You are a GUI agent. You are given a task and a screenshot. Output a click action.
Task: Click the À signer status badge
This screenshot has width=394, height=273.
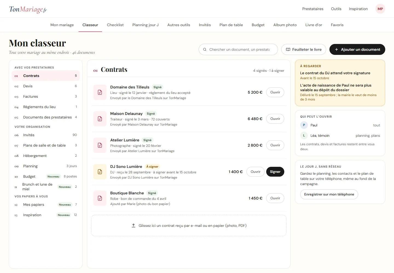tap(152, 167)
